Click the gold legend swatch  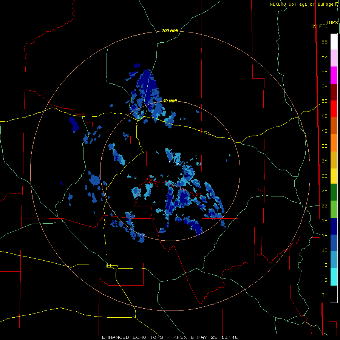click(334, 160)
